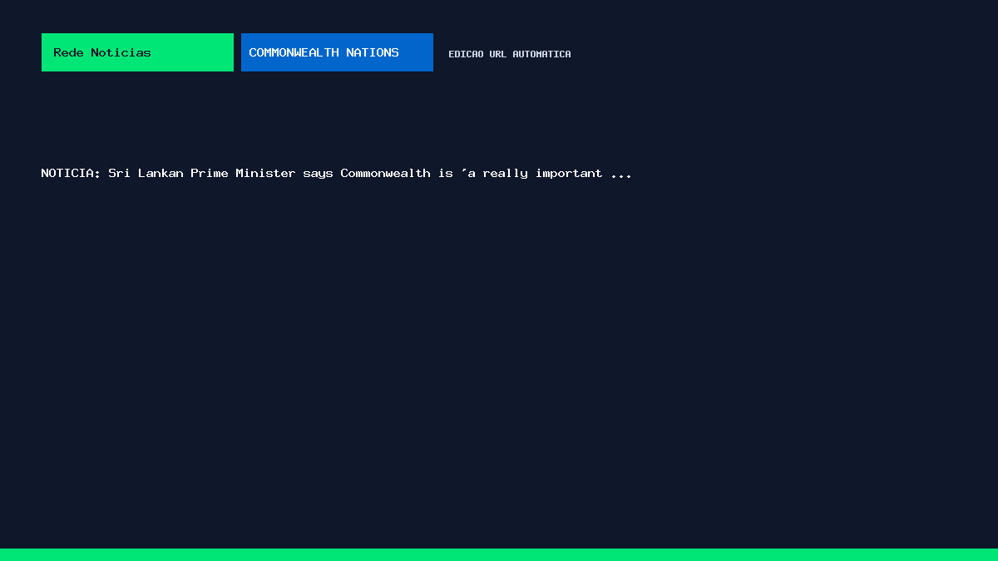Open the Sri Lankan Prime Minister headline

click(336, 174)
